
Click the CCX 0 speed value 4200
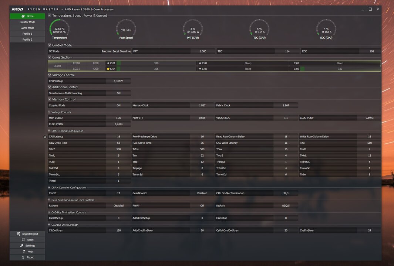pyautogui.click(x=95, y=63)
